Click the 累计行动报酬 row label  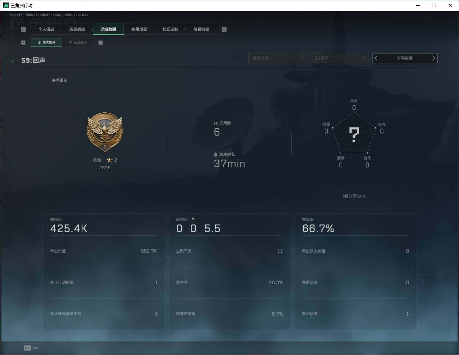[x=62, y=283]
